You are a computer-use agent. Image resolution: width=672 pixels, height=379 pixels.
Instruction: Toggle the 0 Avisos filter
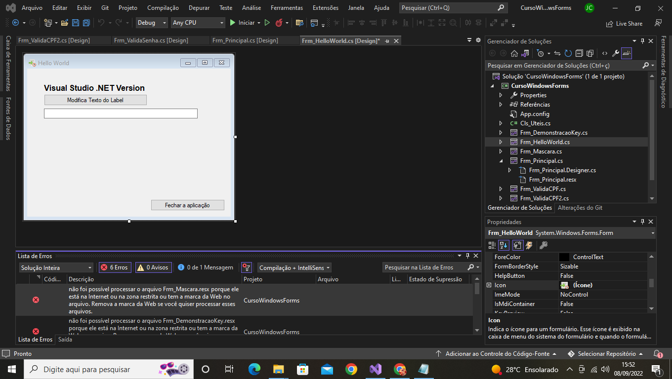154,267
